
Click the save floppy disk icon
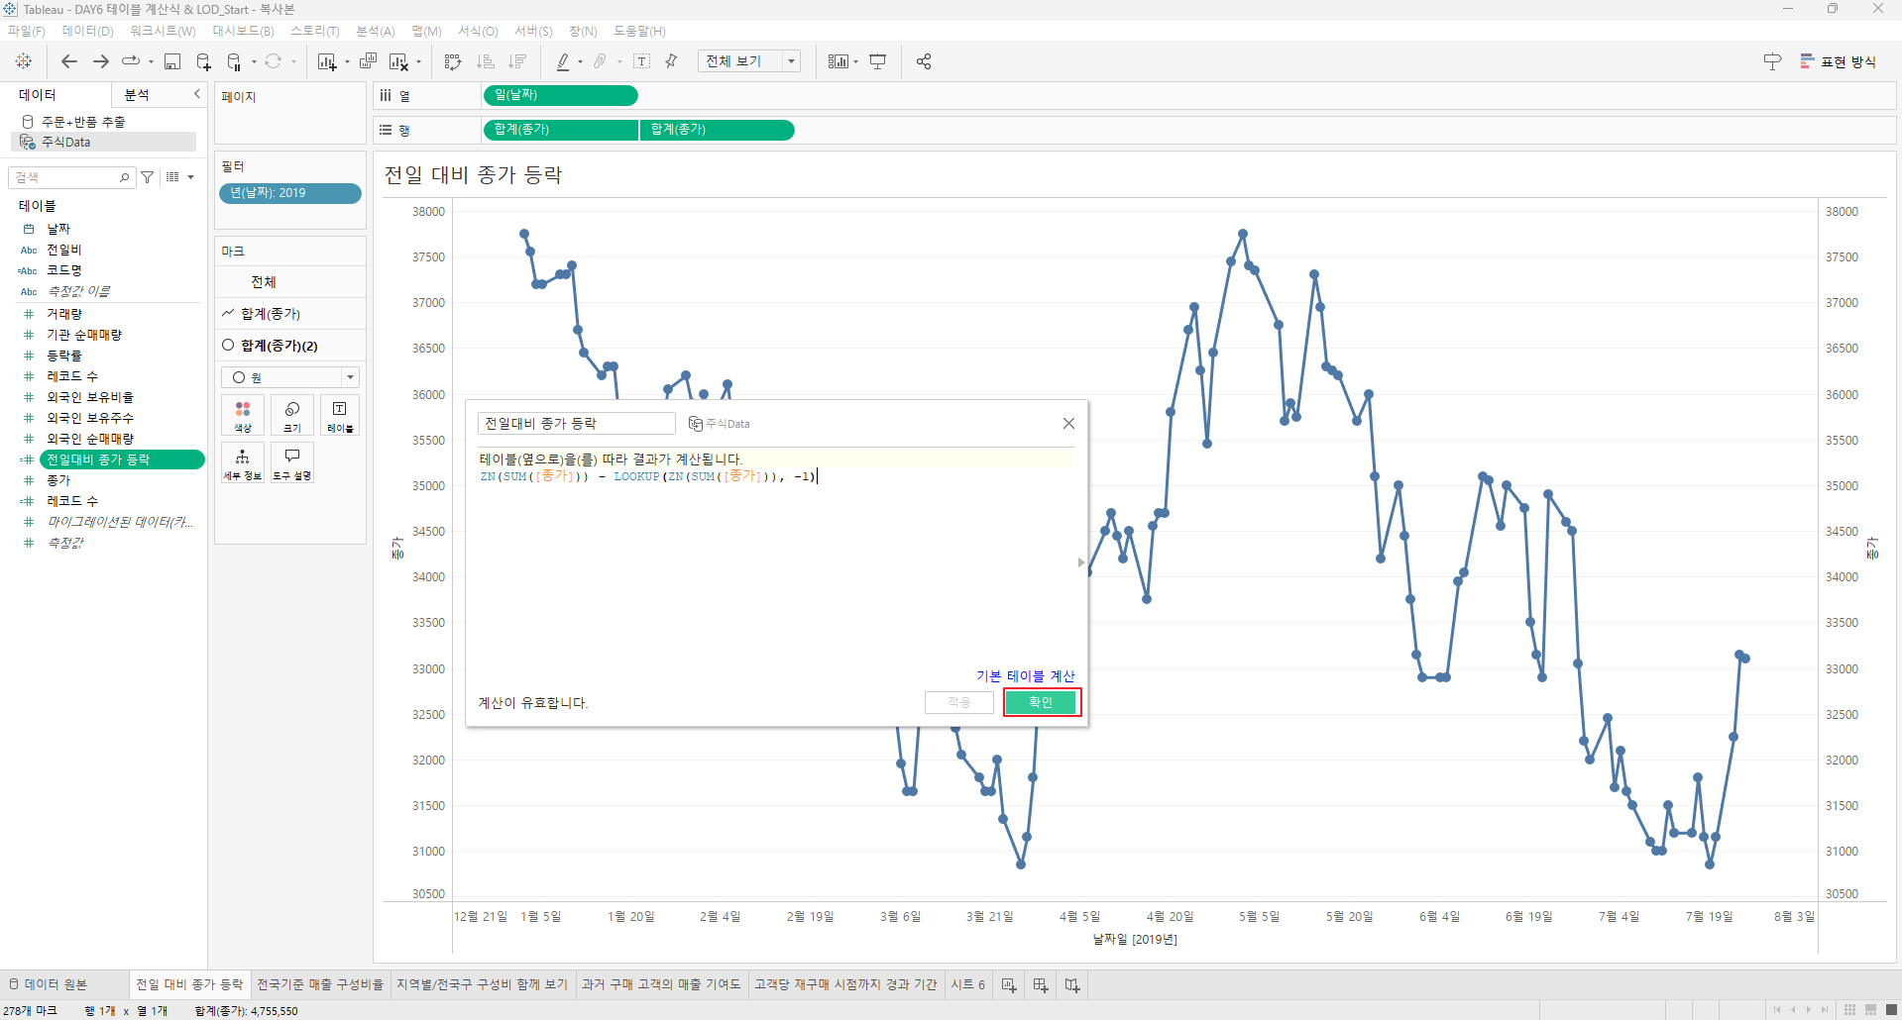coord(172,61)
